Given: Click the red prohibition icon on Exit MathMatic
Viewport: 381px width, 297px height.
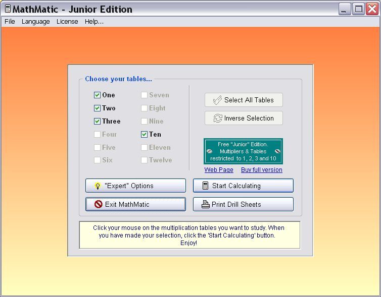Looking at the screenshot, I should click(99, 204).
